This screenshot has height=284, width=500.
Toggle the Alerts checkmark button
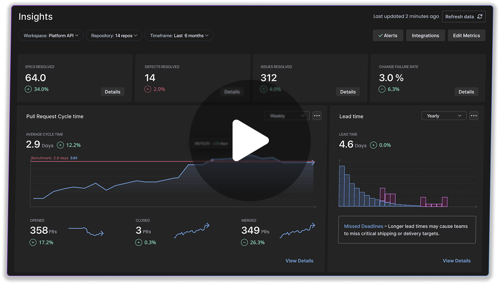pyautogui.click(x=388, y=36)
